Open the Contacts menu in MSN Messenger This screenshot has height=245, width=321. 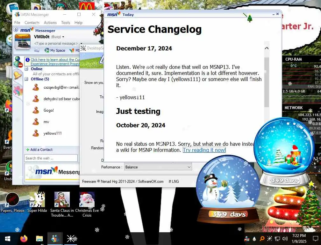32,23
